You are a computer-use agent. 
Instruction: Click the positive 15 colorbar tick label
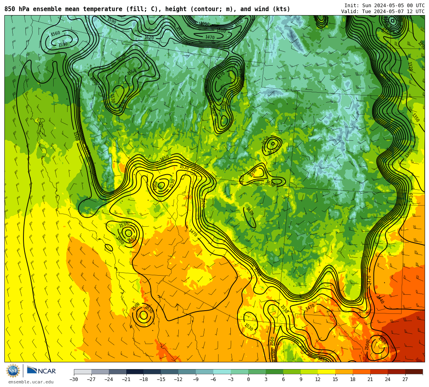(336, 379)
